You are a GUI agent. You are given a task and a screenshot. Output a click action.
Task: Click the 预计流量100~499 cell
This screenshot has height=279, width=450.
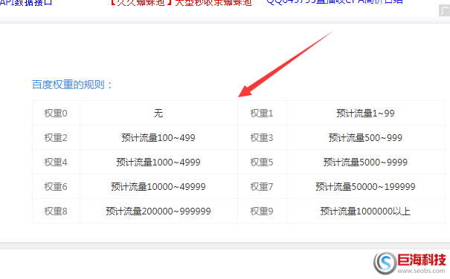click(158, 137)
